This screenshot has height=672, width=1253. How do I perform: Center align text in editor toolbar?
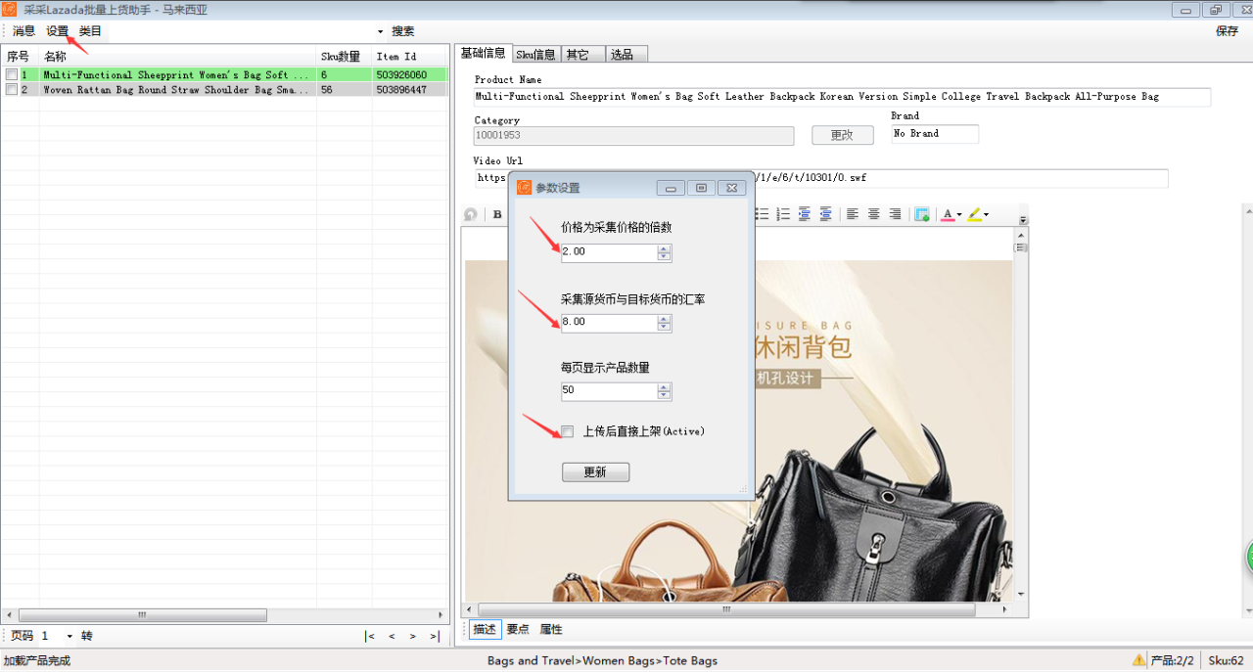coord(874,214)
